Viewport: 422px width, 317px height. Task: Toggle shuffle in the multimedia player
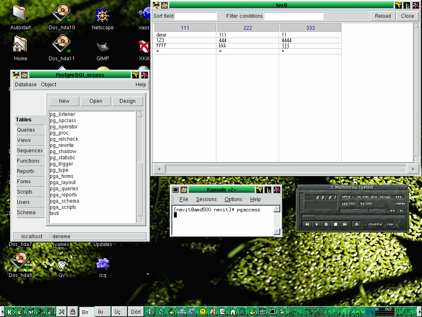click(x=373, y=224)
